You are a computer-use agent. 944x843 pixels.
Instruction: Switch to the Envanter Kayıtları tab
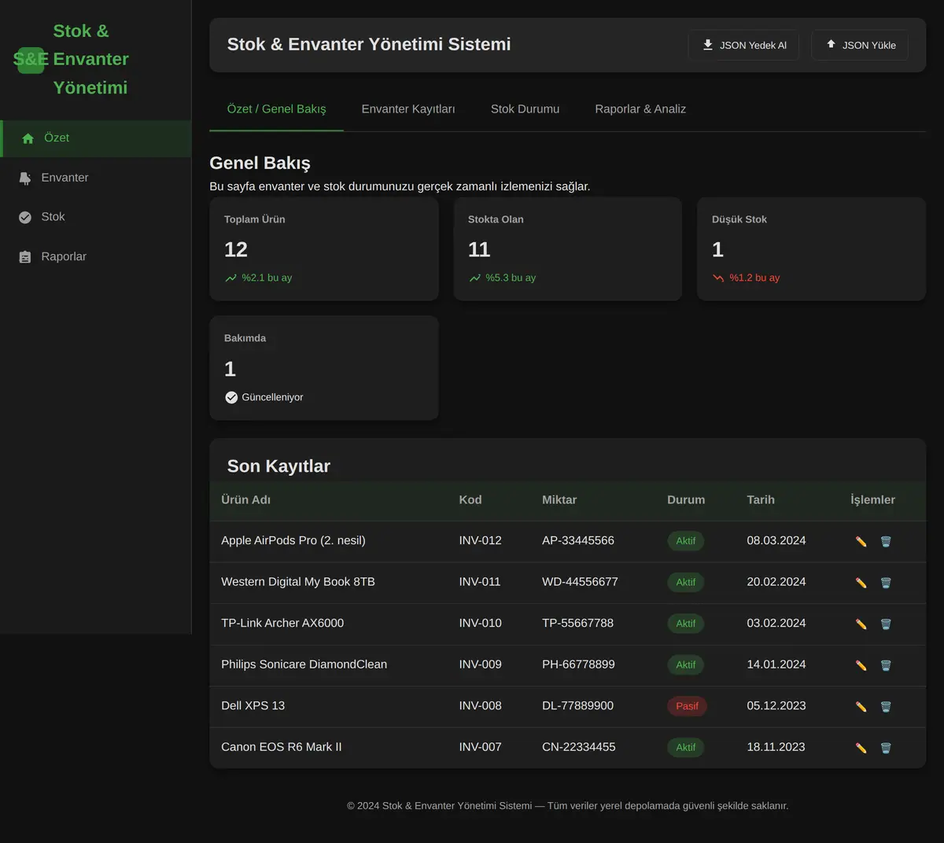tap(408, 109)
